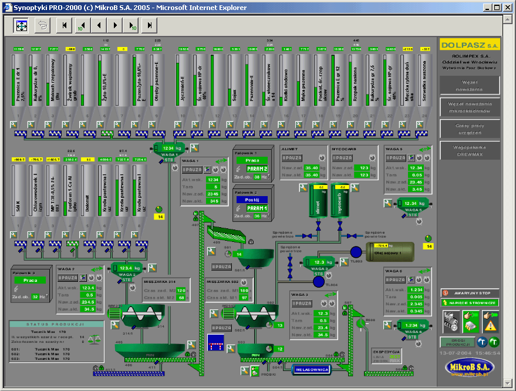
Task: Toggle the PAUZA button in the WAGA 1 panel
Action: point(192,170)
